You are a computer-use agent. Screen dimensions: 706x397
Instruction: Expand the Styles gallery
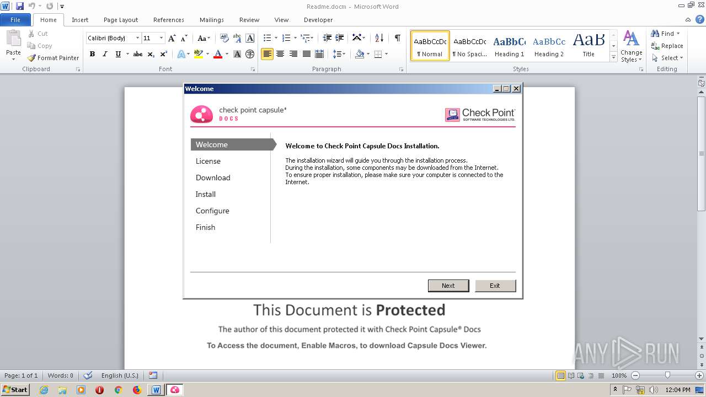613,57
